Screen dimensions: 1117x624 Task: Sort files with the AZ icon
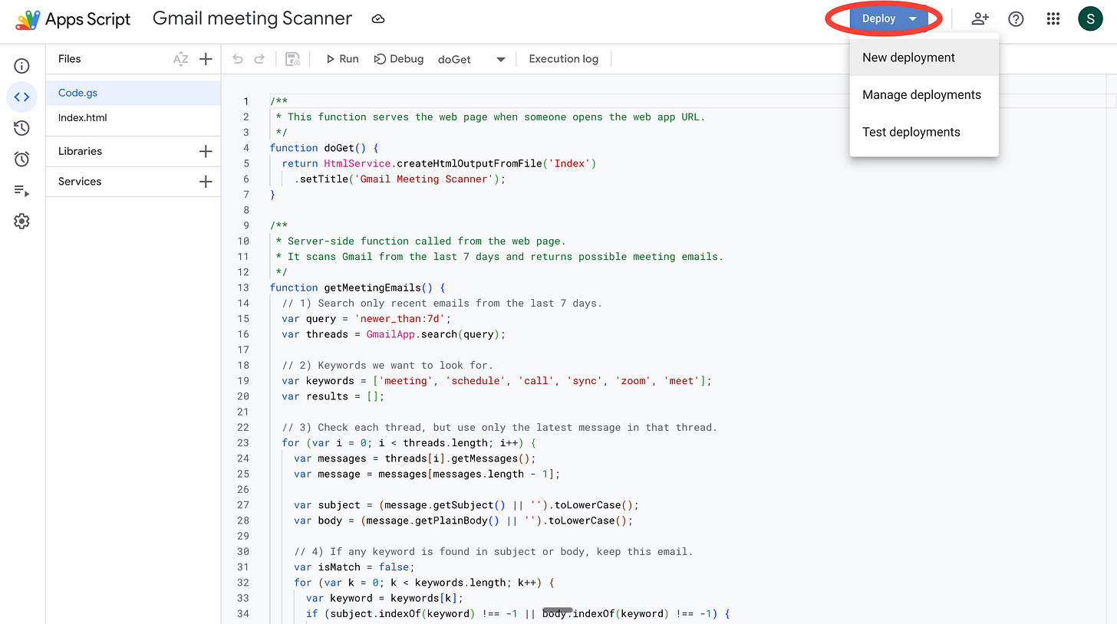(x=180, y=59)
